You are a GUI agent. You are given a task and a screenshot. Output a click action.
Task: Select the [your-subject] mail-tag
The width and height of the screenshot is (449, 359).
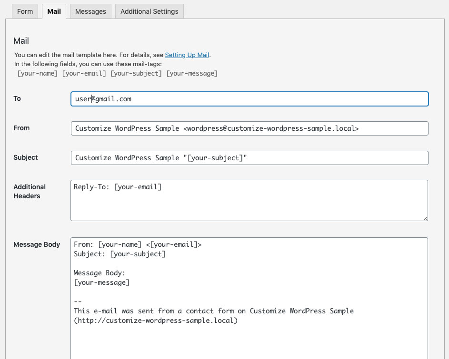click(x=137, y=73)
